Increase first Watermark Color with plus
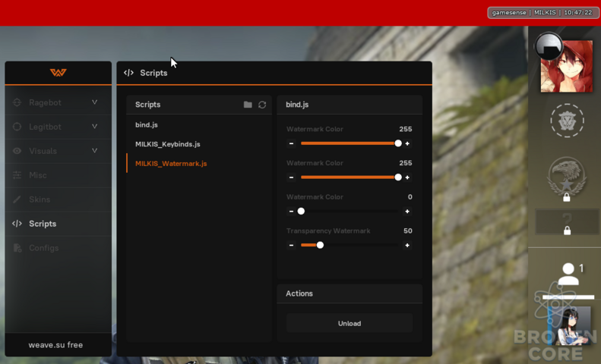The height and width of the screenshot is (364, 601). (x=407, y=143)
